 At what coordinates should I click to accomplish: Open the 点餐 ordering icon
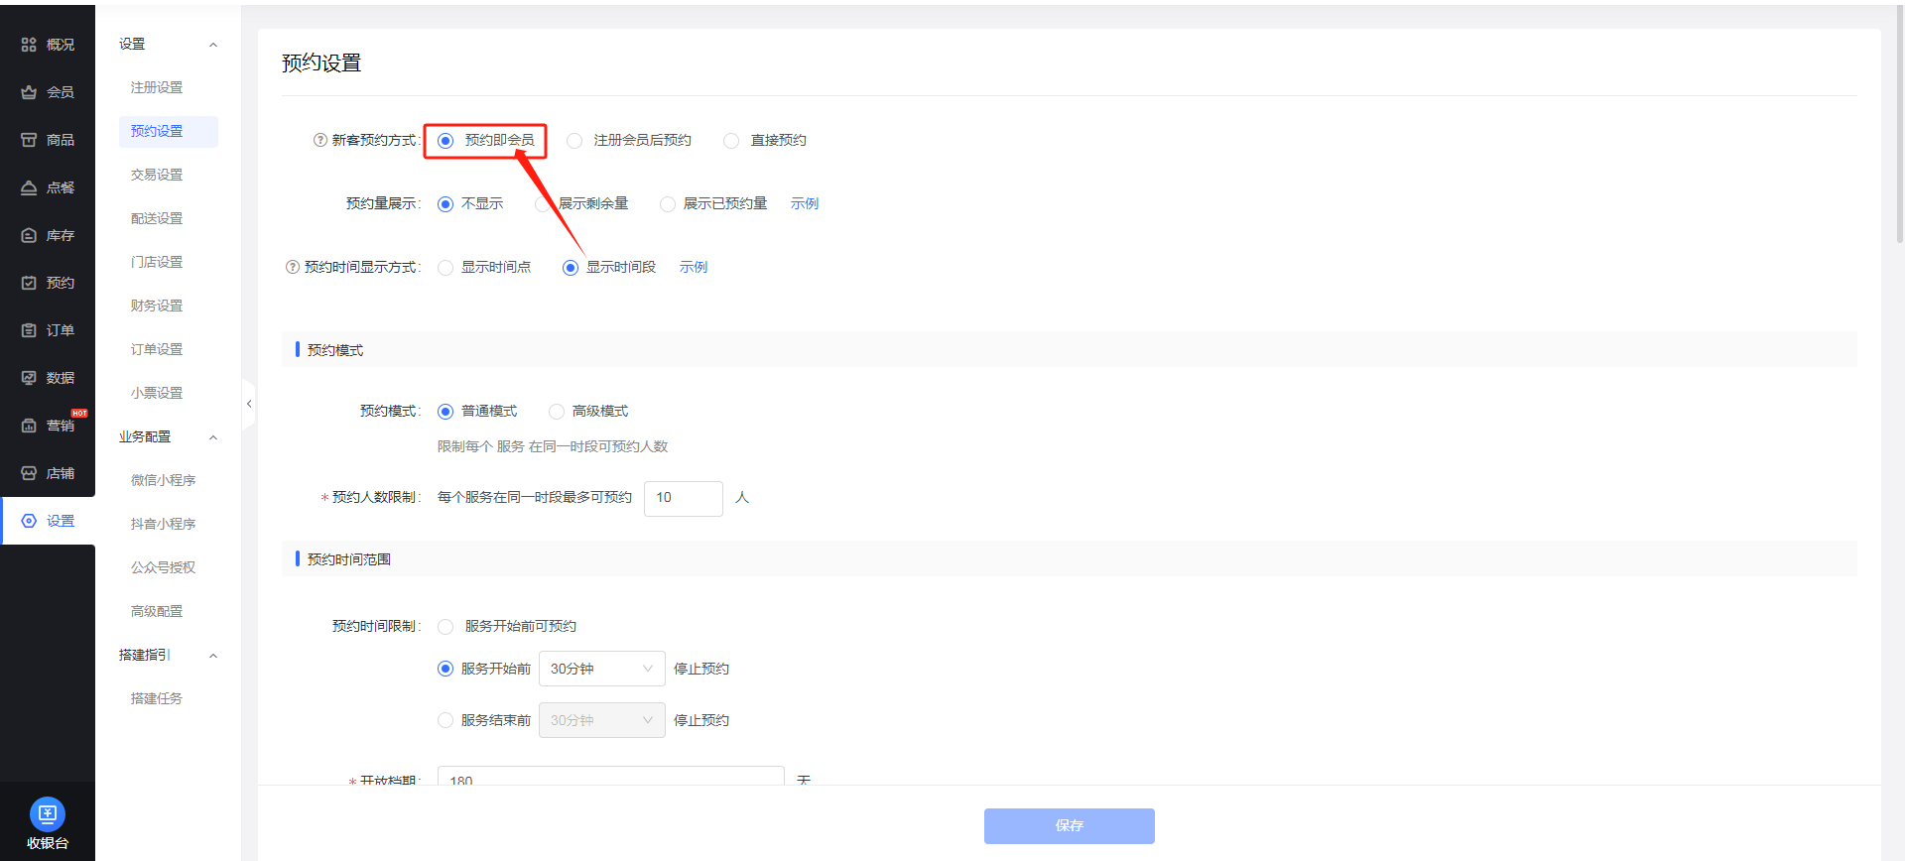click(x=29, y=187)
